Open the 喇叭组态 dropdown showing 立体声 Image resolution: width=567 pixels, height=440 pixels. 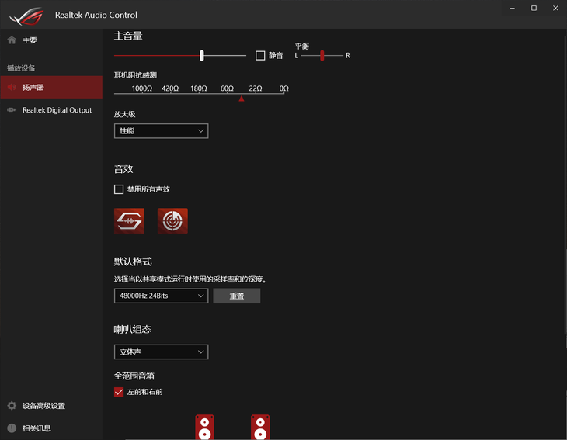[x=161, y=352]
